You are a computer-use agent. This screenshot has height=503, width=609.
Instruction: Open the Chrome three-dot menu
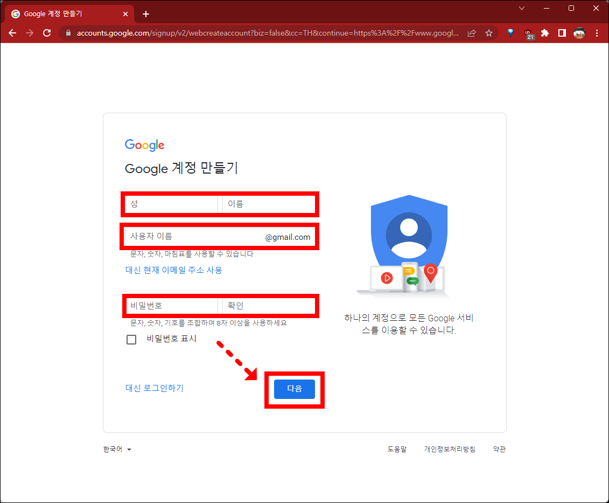(x=597, y=33)
